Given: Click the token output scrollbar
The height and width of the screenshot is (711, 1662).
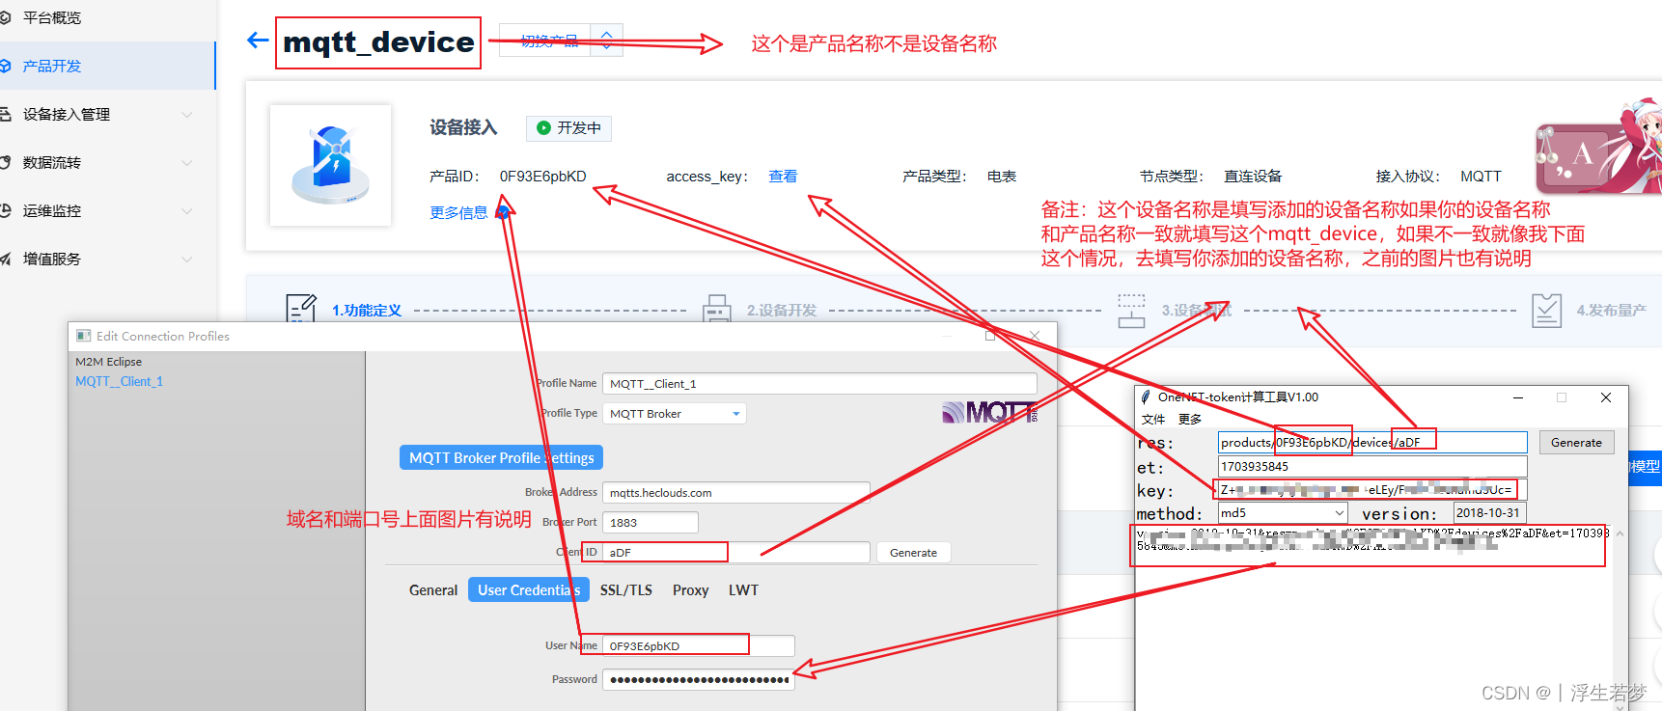Looking at the screenshot, I should click(1620, 616).
